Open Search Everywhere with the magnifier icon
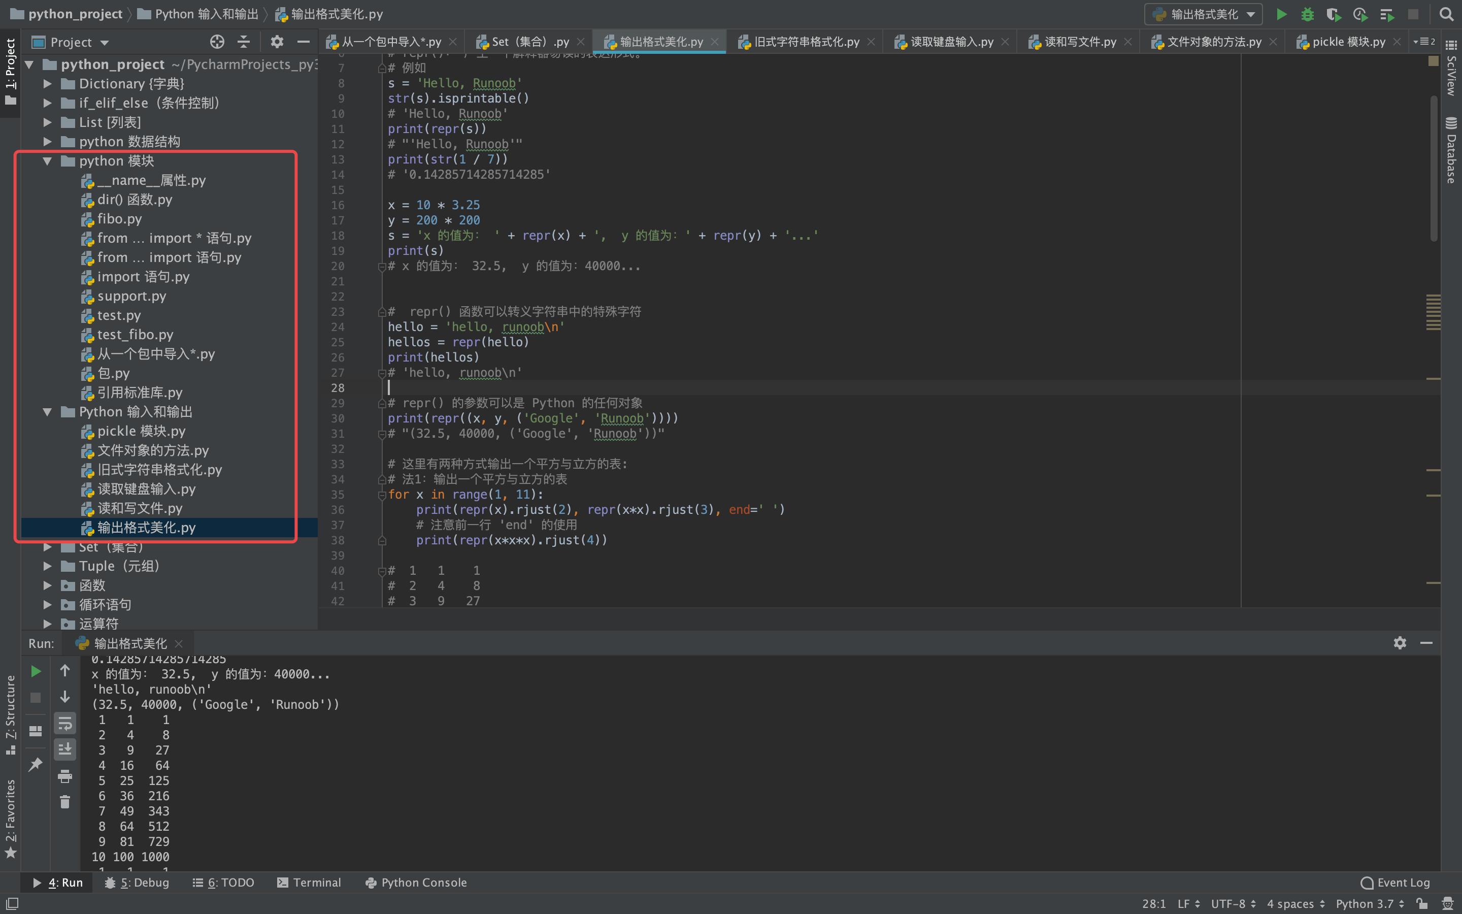 tap(1446, 14)
